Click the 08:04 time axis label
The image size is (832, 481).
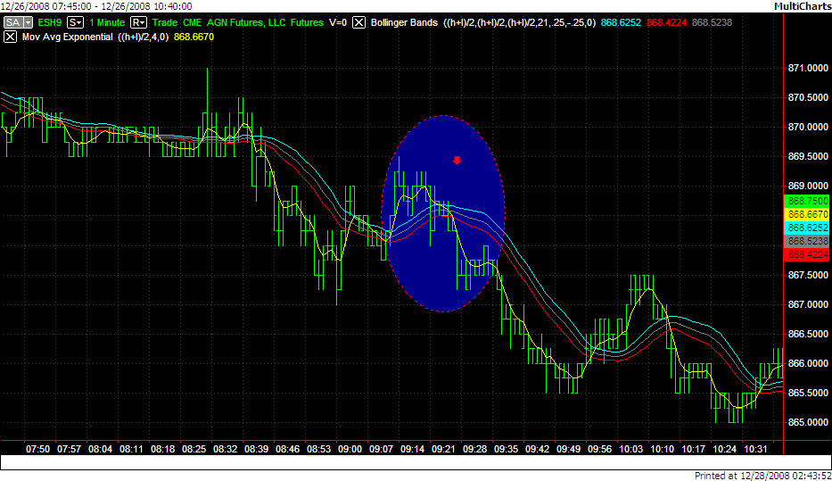point(100,449)
